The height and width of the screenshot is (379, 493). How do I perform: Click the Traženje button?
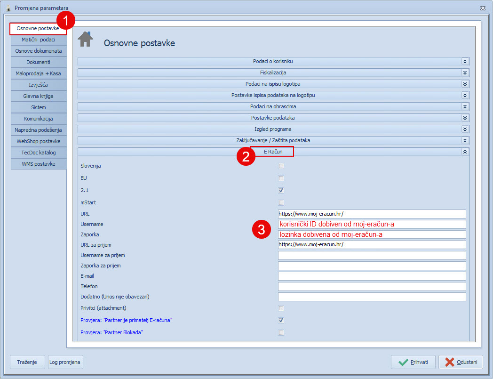click(x=27, y=362)
